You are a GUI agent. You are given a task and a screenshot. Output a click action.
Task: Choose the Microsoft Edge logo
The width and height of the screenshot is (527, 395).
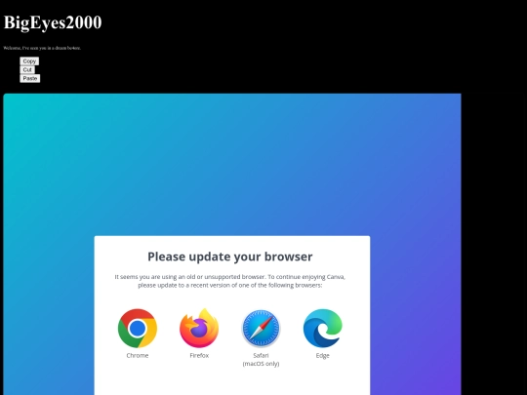[x=323, y=328]
